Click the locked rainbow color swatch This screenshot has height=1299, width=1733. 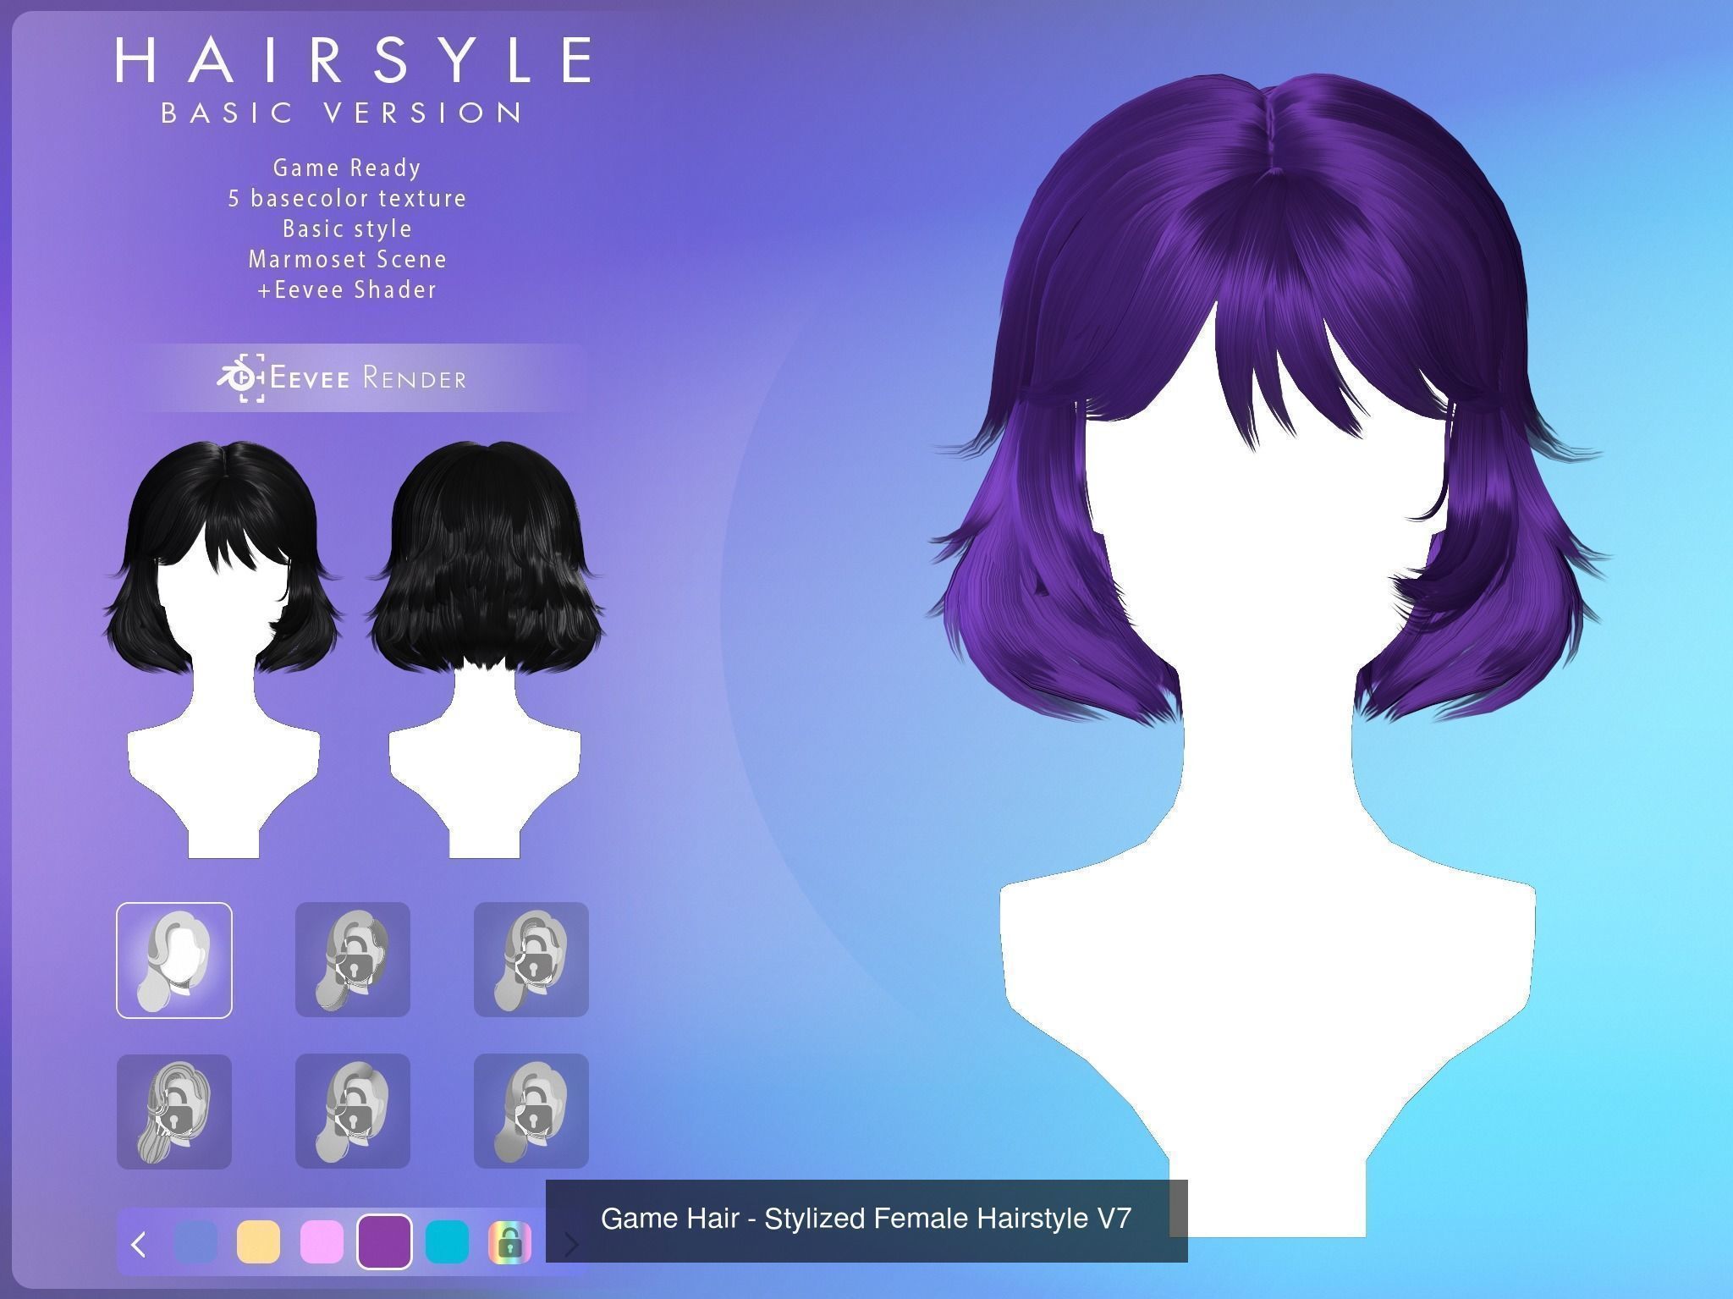click(x=509, y=1242)
